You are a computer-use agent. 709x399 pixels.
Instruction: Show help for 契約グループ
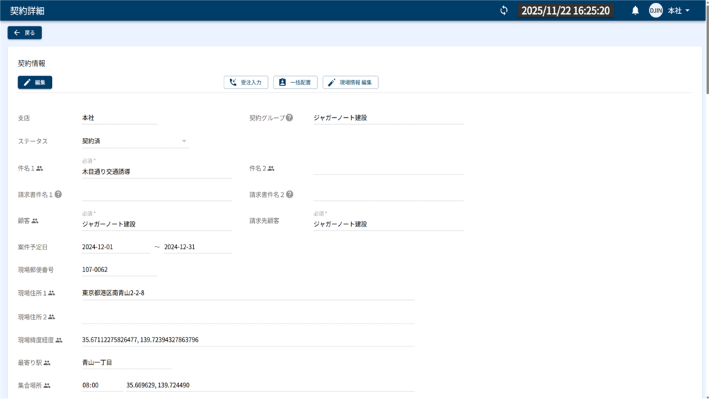tap(289, 118)
